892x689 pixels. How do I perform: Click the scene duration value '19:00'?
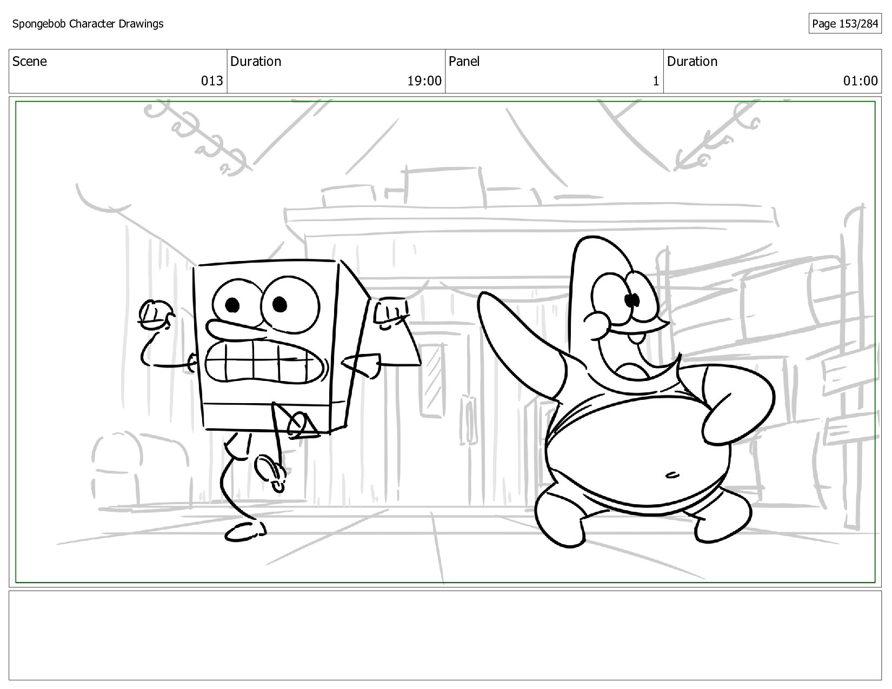[424, 81]
